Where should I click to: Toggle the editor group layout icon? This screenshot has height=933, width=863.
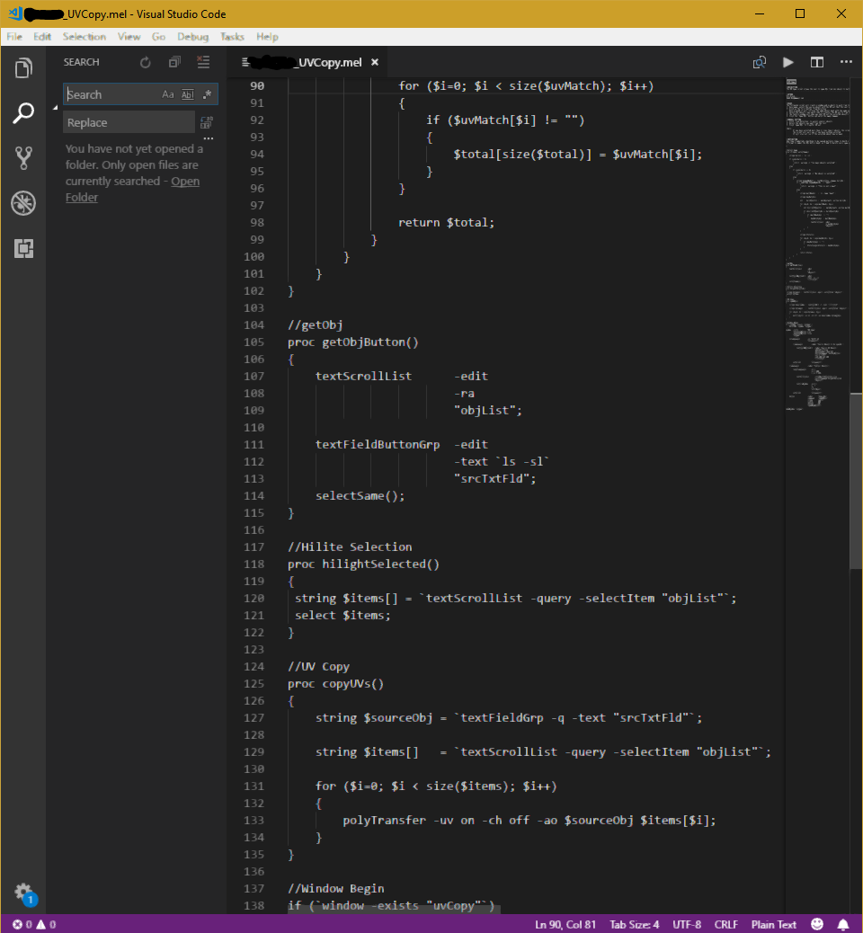(x=816, y=62)
